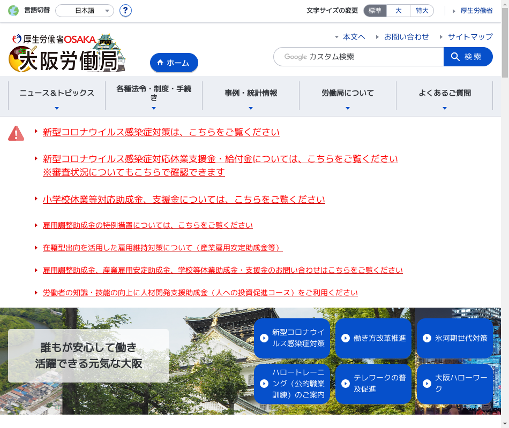Open the 厚生労働省 link
Image resolution: width=509 pixels, height=428 pixels.
click(x=476, y=11)
